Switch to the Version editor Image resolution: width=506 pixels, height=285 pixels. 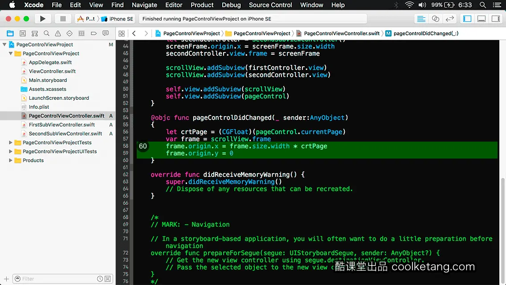click(449, 19)
